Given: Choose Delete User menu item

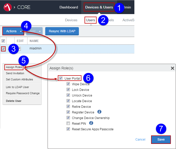Looking at the screenshot, I should (x=14, y=101).
